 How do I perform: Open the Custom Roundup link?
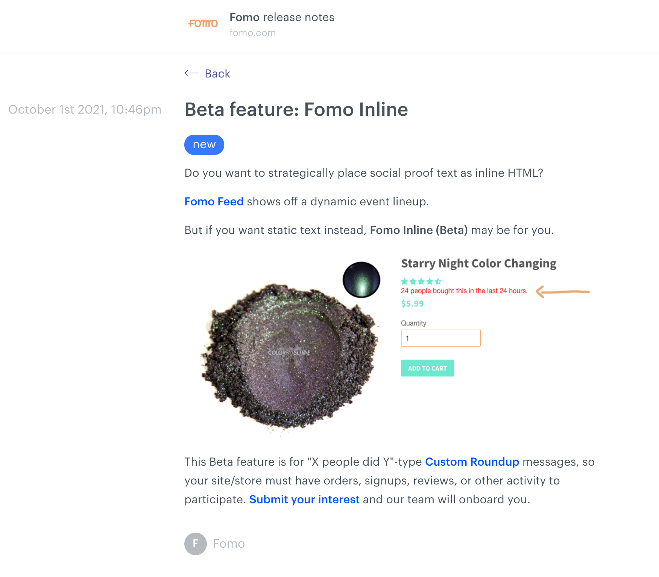pyautogui.click(x=472, y=462)
